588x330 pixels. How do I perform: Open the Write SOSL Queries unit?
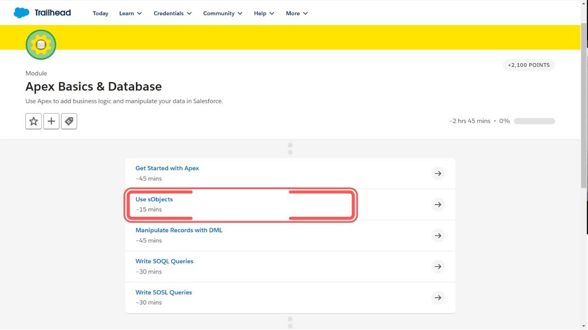(164, 292)
